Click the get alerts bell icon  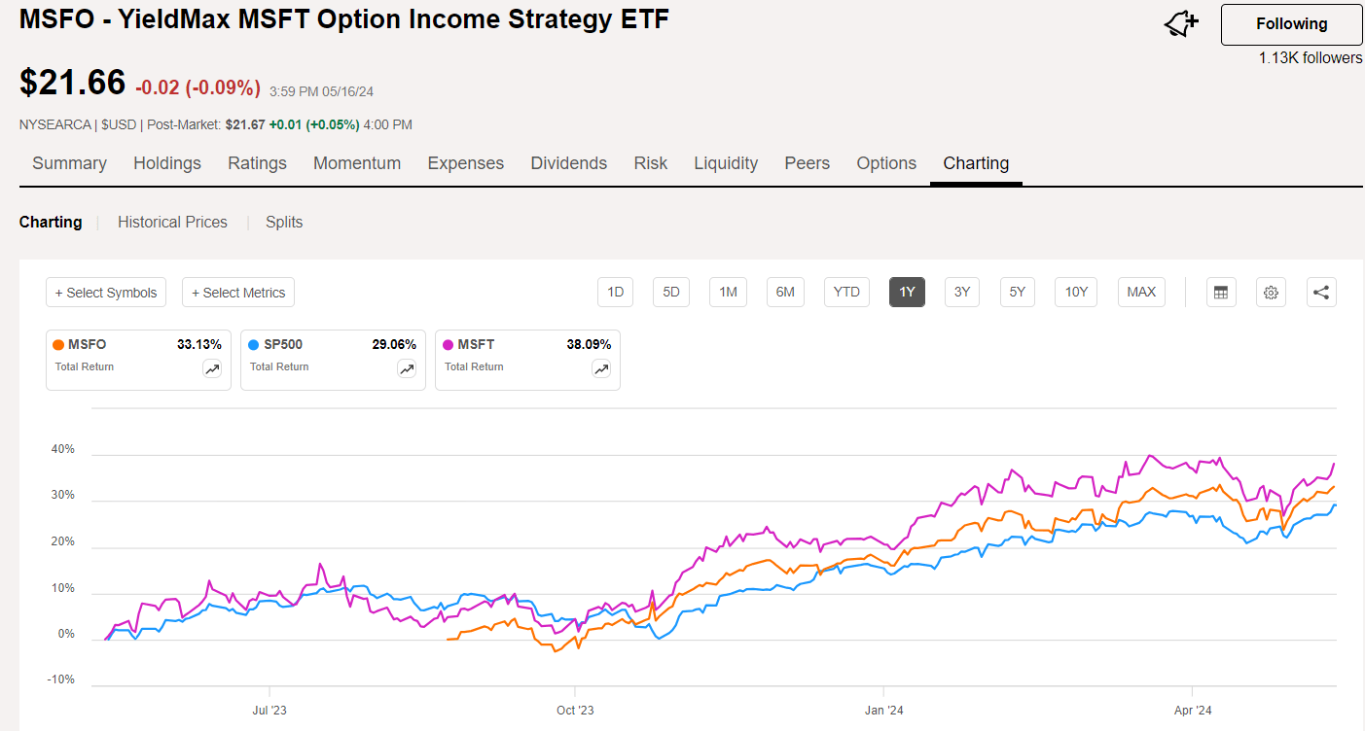(x=1179, y=24)
